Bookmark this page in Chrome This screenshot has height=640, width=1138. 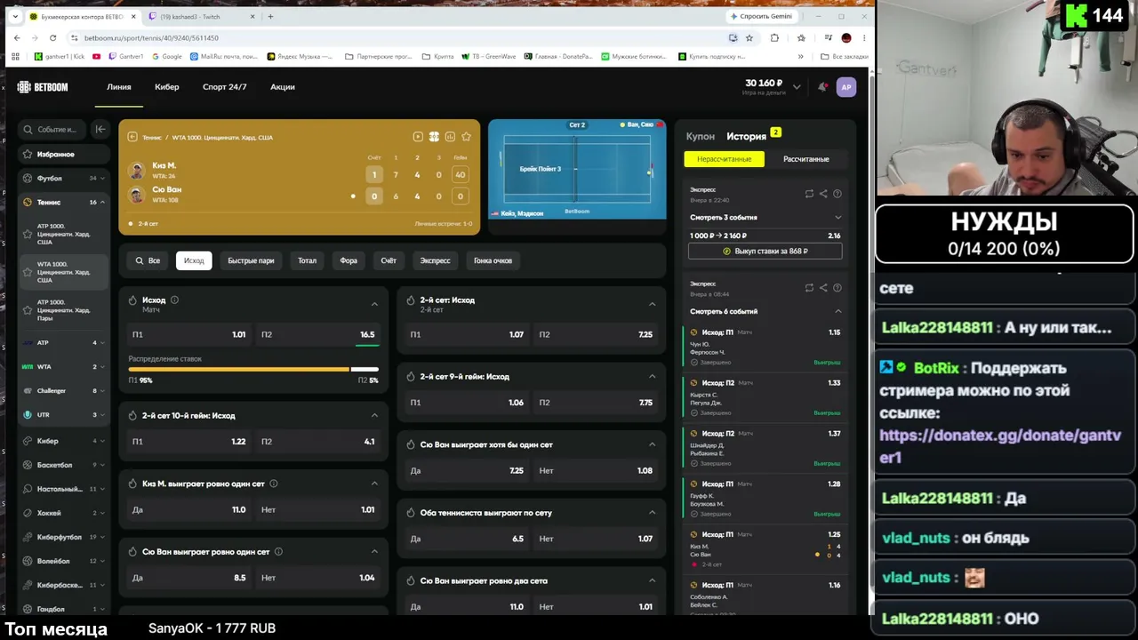pyautogui.click(x=749, y=38)
